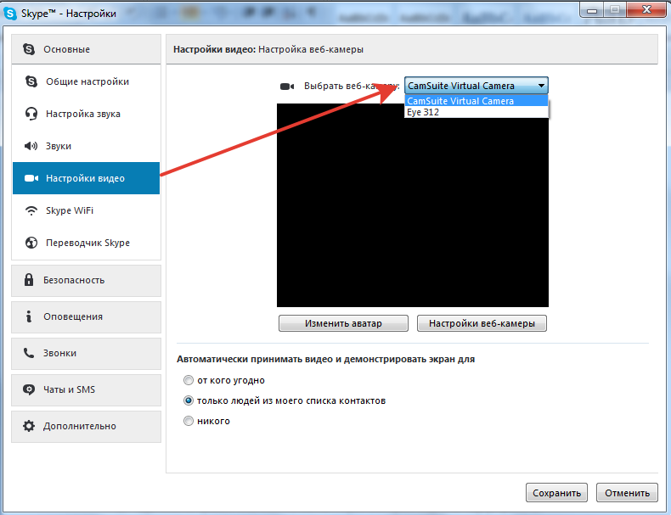Open the webcam selection dropdown arrow

pyautogui.click(x=541, y=86)
